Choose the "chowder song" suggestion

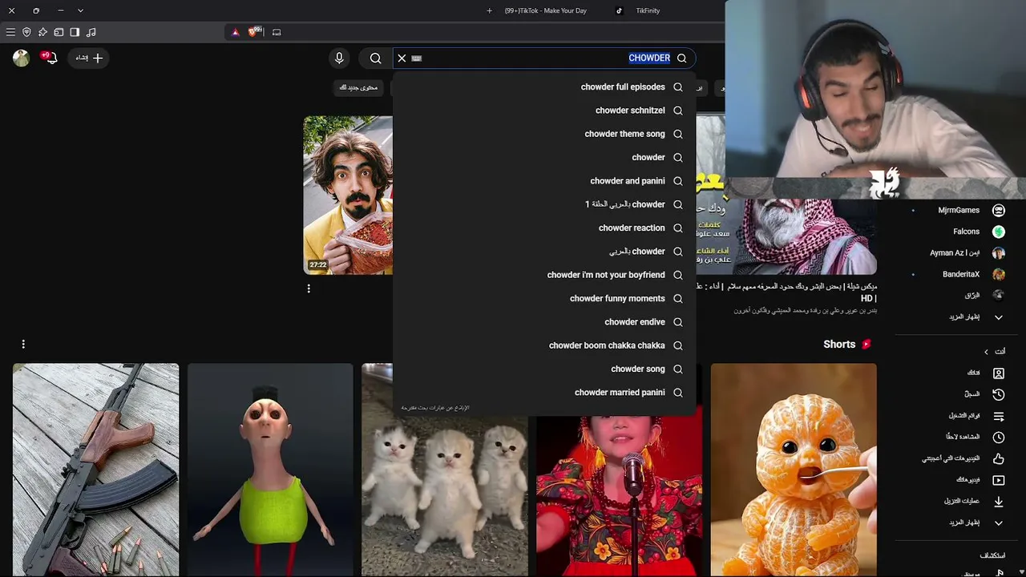coord(545,369)
